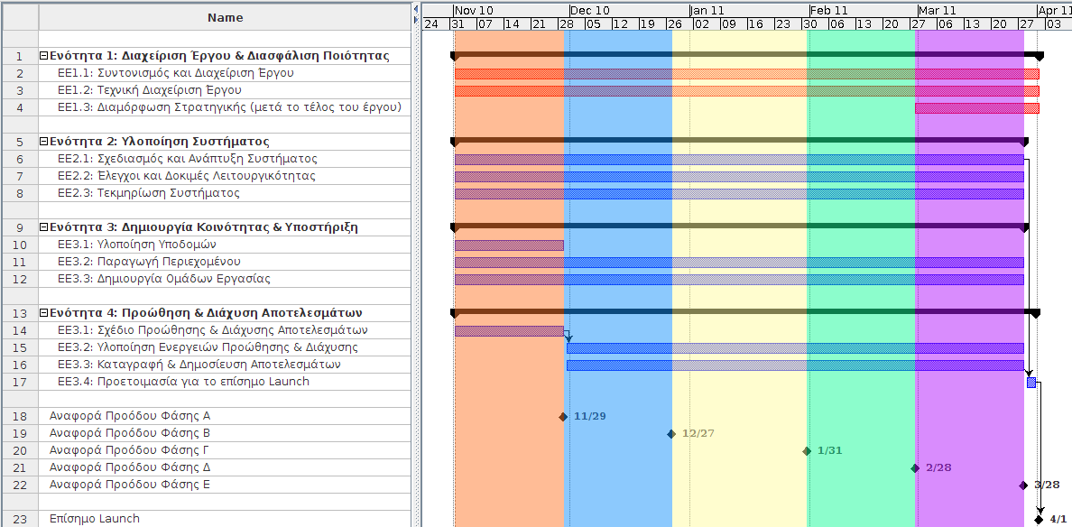Click the 'Nov 10' month in timeline header
The height and width of the screenshot is (527, 1072).
click(474, 10)
